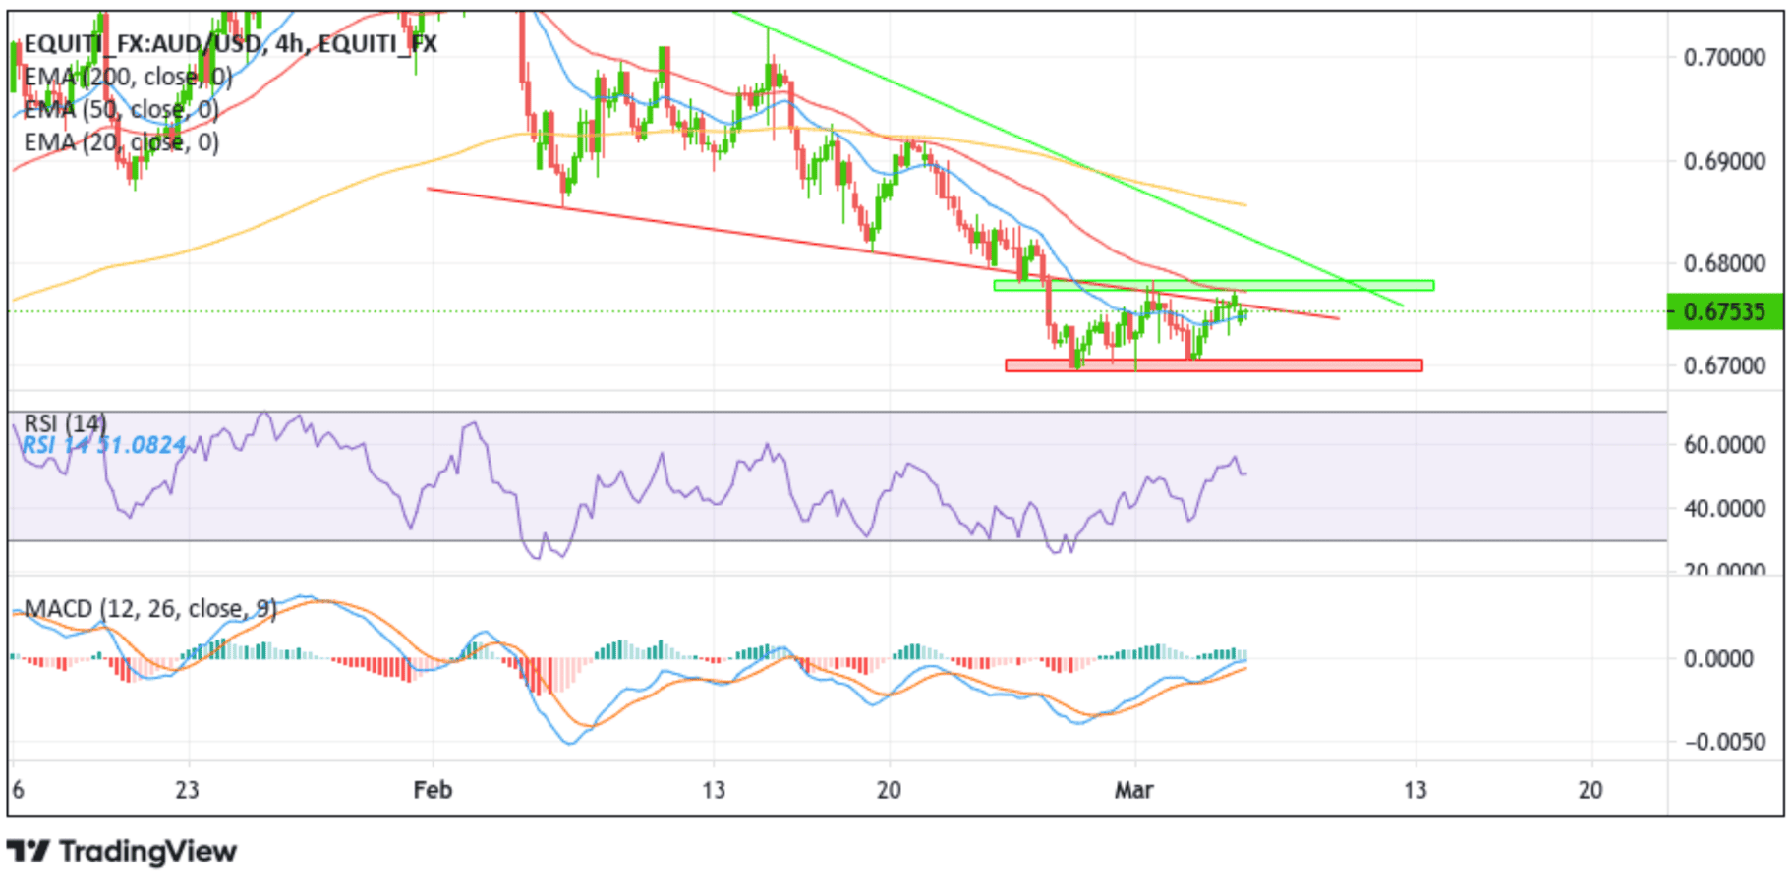Viewport: 1792px width, 890px height.
Task: Click the current price tag 0.67535
Action: point(1725,311)
